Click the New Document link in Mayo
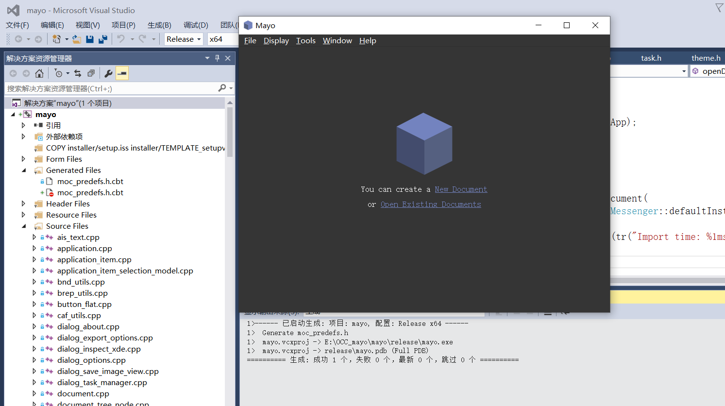 [x=460, y=189]
